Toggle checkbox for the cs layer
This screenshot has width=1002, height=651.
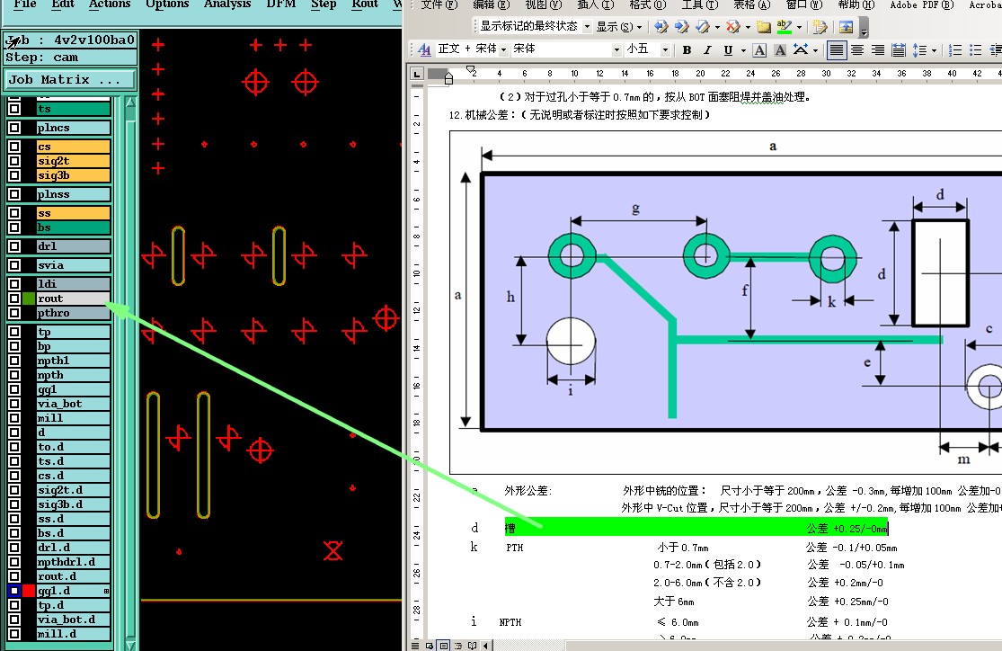pyautogui.click(x=14, y=147)
